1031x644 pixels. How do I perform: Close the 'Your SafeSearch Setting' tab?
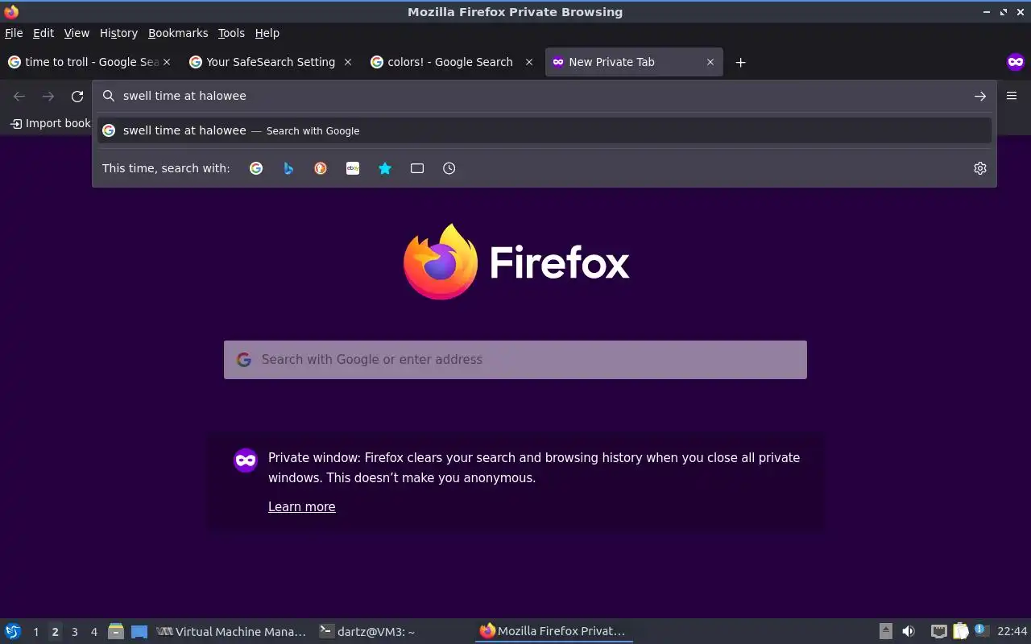(x=348, y=62)
